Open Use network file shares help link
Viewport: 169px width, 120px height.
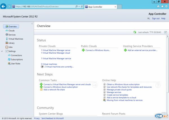point(129,87)
